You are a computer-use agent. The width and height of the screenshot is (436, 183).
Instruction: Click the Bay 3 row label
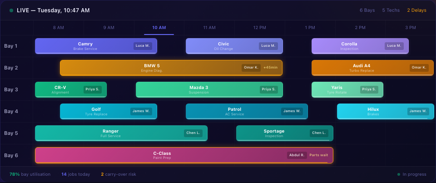(11, 89)
